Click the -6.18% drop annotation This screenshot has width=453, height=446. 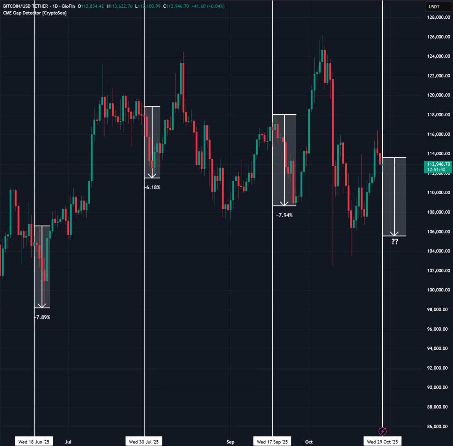pyautogui.click(x=152, y=187)
